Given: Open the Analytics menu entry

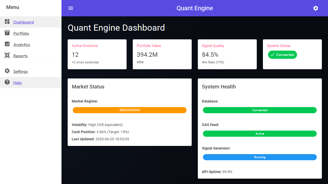Looking at the screenshot, I should tap(22, 45).
